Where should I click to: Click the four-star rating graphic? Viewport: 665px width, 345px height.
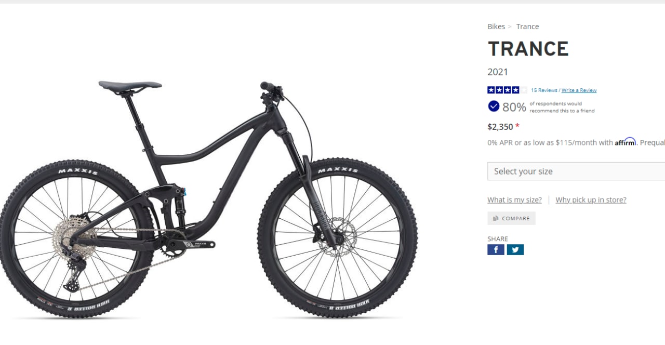507,90
